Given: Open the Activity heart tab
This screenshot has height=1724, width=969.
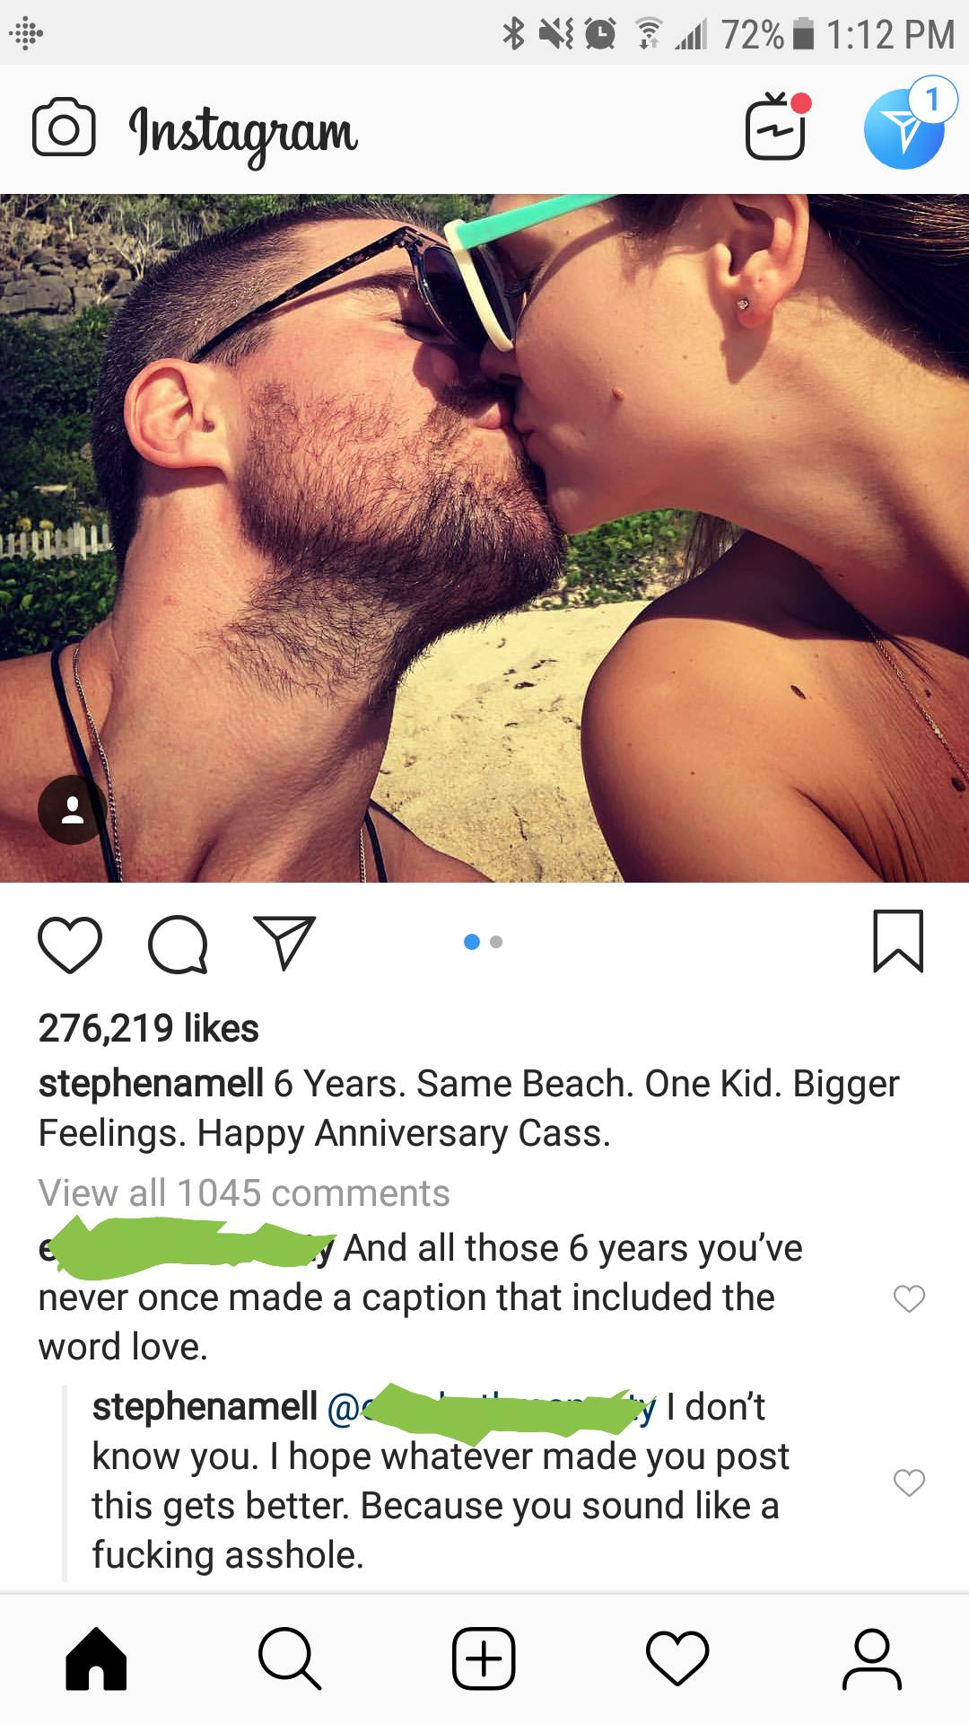Looking at the screenshot, I should [x=677, y=1658].
